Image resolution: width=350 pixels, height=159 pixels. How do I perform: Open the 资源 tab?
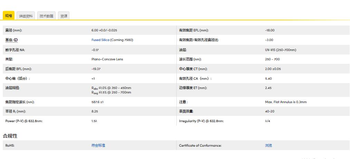pyautogui.click(x=64, y=16)
